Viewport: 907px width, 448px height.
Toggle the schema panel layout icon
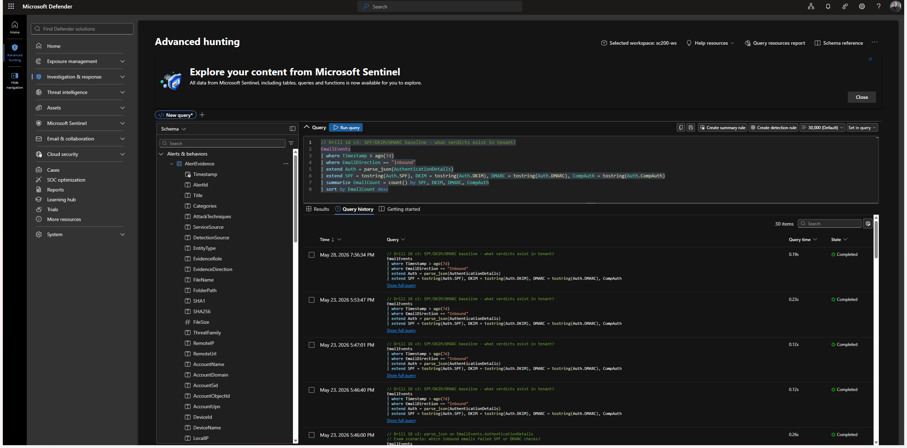292,129
